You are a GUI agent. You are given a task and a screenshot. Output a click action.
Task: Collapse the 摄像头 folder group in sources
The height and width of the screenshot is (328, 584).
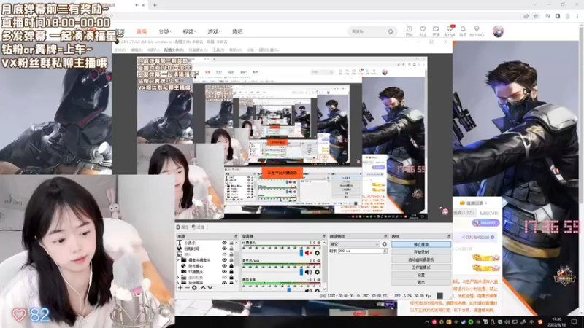pyautogui.click(x=178, y=260)
